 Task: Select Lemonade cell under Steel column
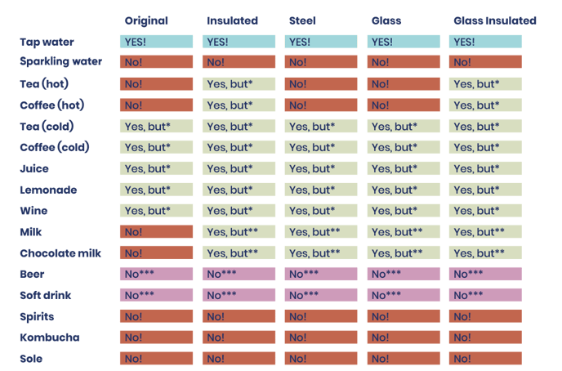[x=321, y=190]
